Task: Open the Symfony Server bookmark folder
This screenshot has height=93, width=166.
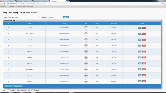Action: pos(20,6)
